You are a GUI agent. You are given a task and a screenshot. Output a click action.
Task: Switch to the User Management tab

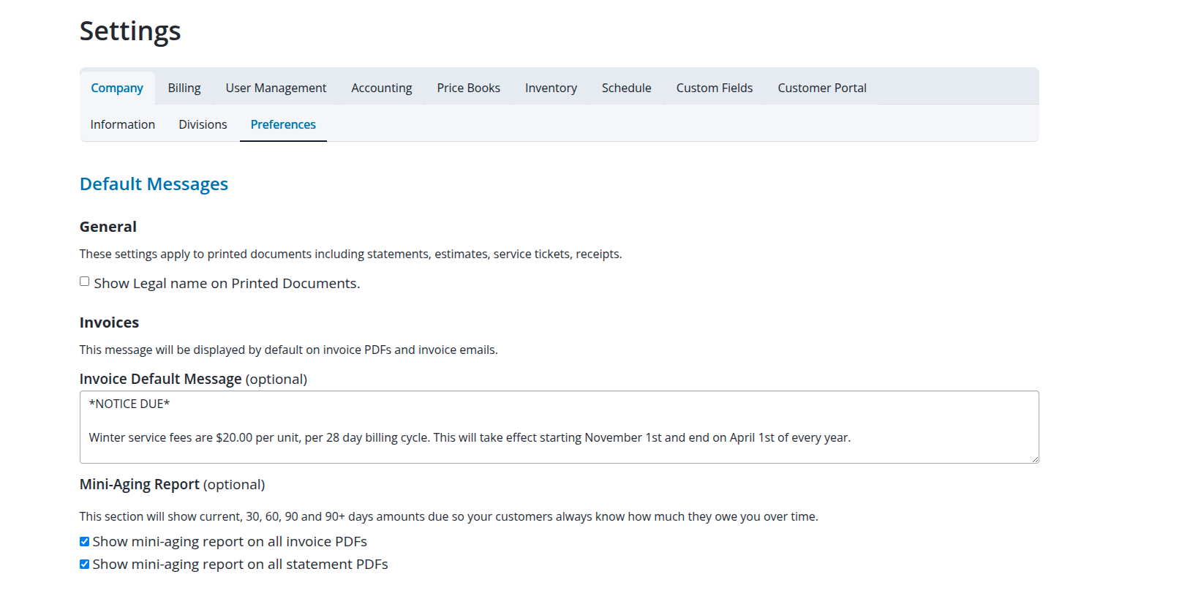click(276, 88)
